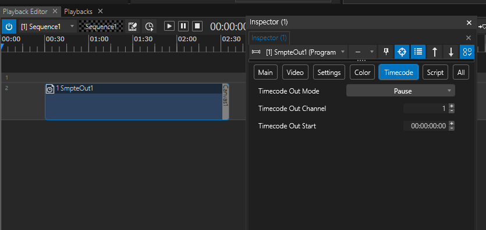486x230 pixels.
Task: Click the device icon beside [1] SmpteOut1
Action: (256, 52)
